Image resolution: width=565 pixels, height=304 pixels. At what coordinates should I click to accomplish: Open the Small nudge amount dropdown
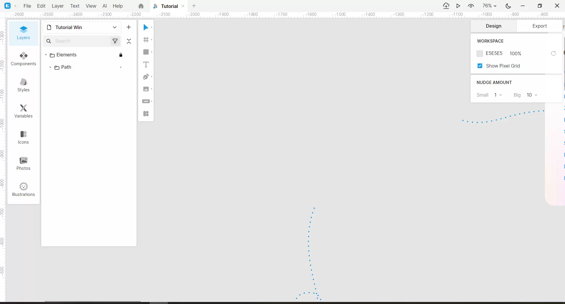point(498,95)
